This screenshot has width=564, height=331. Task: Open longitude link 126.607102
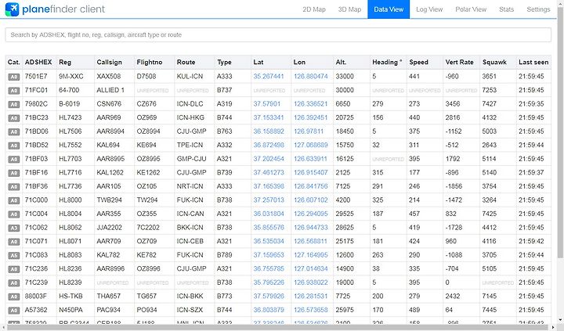point(311,200)
